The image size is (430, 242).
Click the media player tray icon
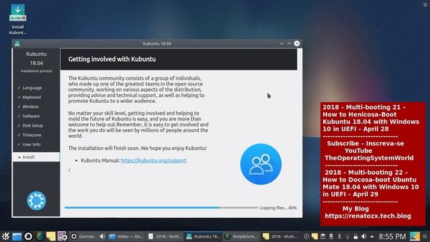[x=306, y=236]
